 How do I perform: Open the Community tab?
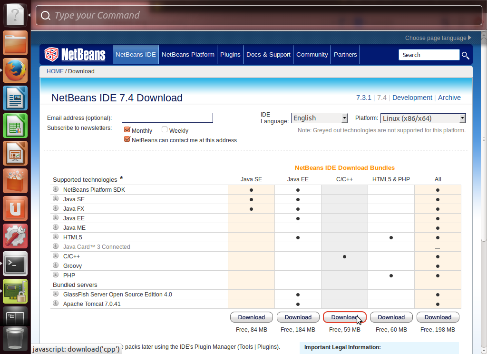pos(312,54)
